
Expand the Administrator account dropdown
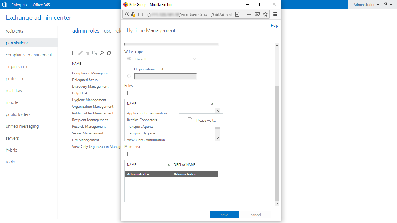click(x=366, y=5)
